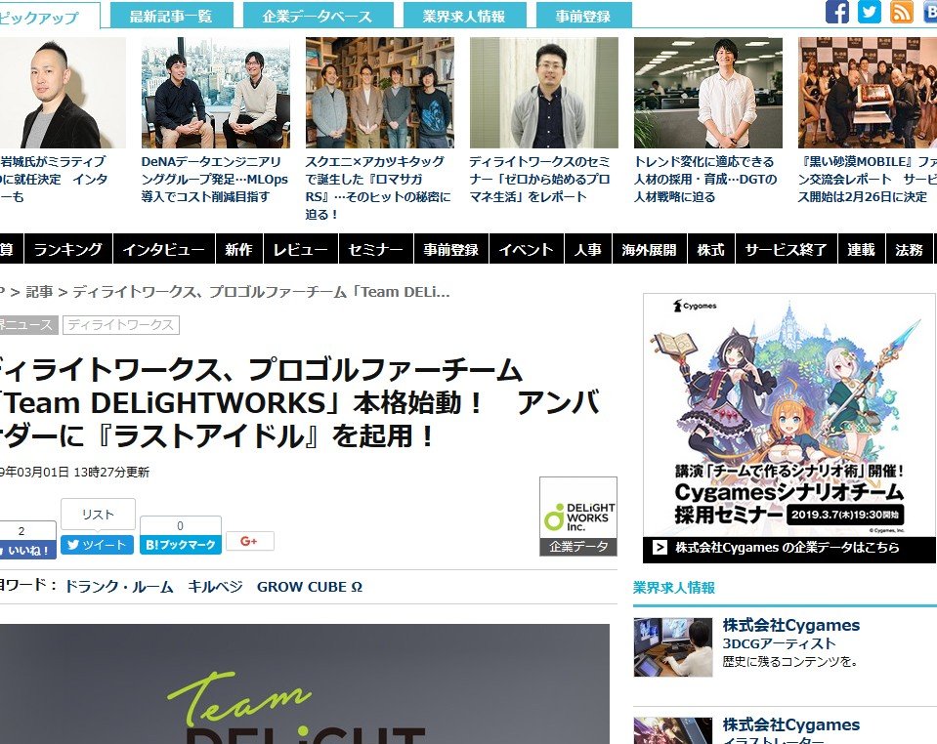Open the 業界求人情報 tab
This screenshot has width=937, height=744.
click(x=464, y=16)
